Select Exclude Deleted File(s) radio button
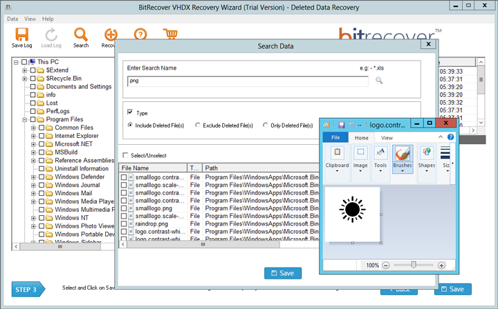Viewport: 498px width, 309px height. pos(198,125)
